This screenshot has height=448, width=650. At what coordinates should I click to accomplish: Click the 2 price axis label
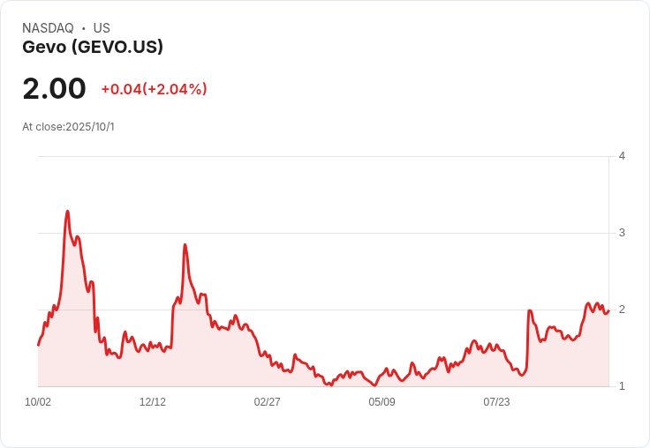[x=622, y=310]
